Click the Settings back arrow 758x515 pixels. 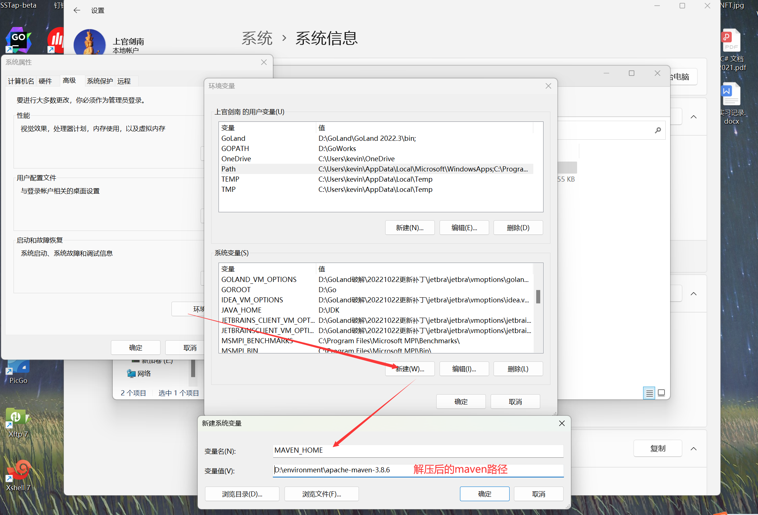tap(77, 10)
